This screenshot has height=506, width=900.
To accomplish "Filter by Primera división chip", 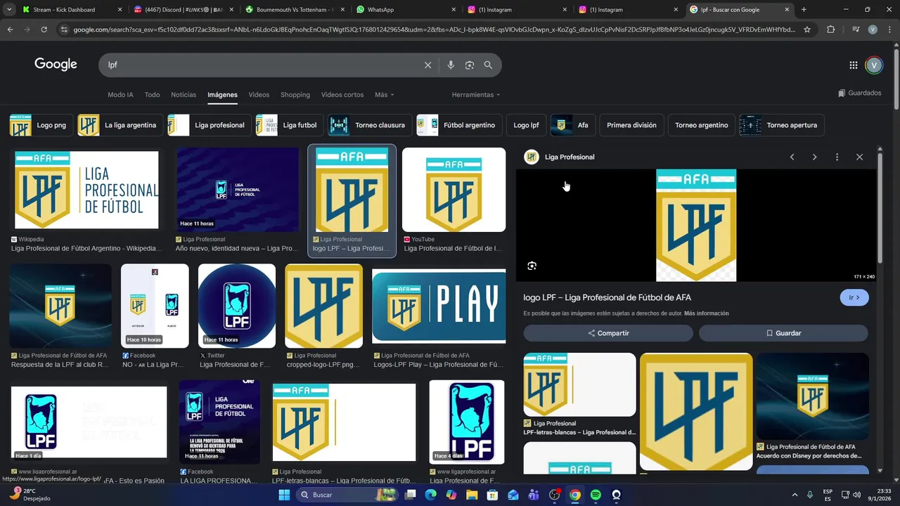I will (631, 125).
